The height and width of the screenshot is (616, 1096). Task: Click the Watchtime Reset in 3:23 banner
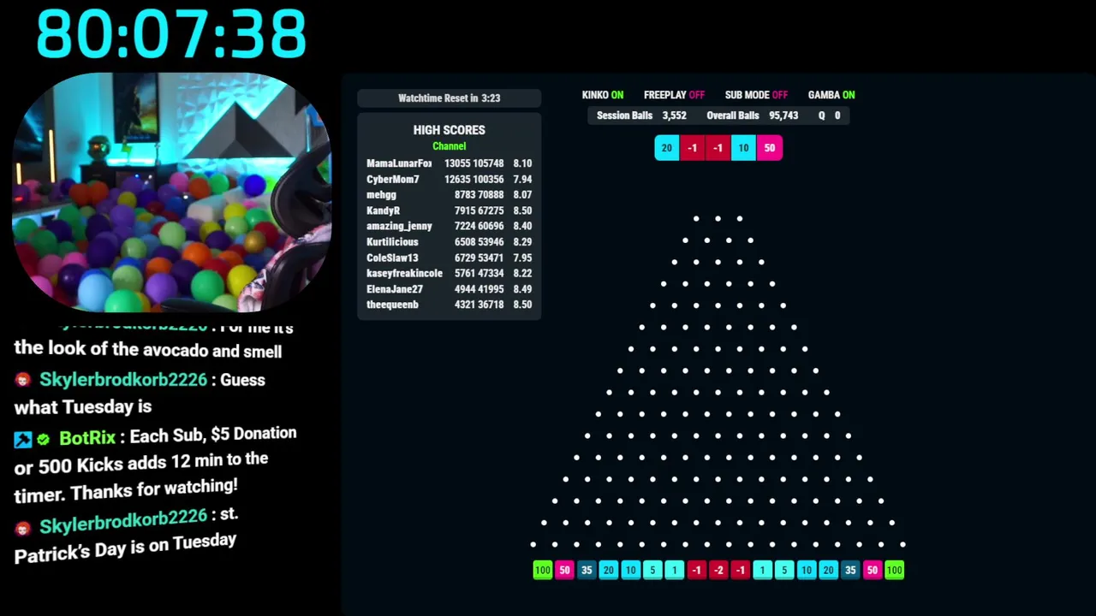click(x=449, y=98)
